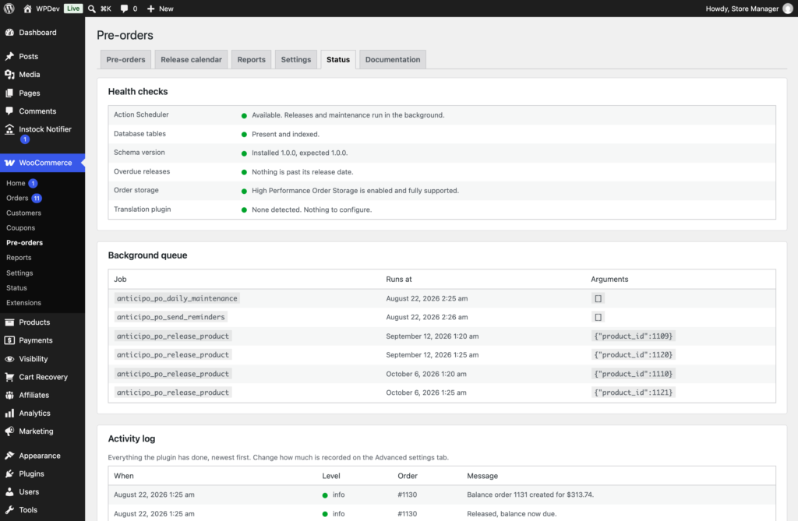This screenshot has width=798, height=521.
Task: Click the Released, balance now due message
Action: point(511,514)
